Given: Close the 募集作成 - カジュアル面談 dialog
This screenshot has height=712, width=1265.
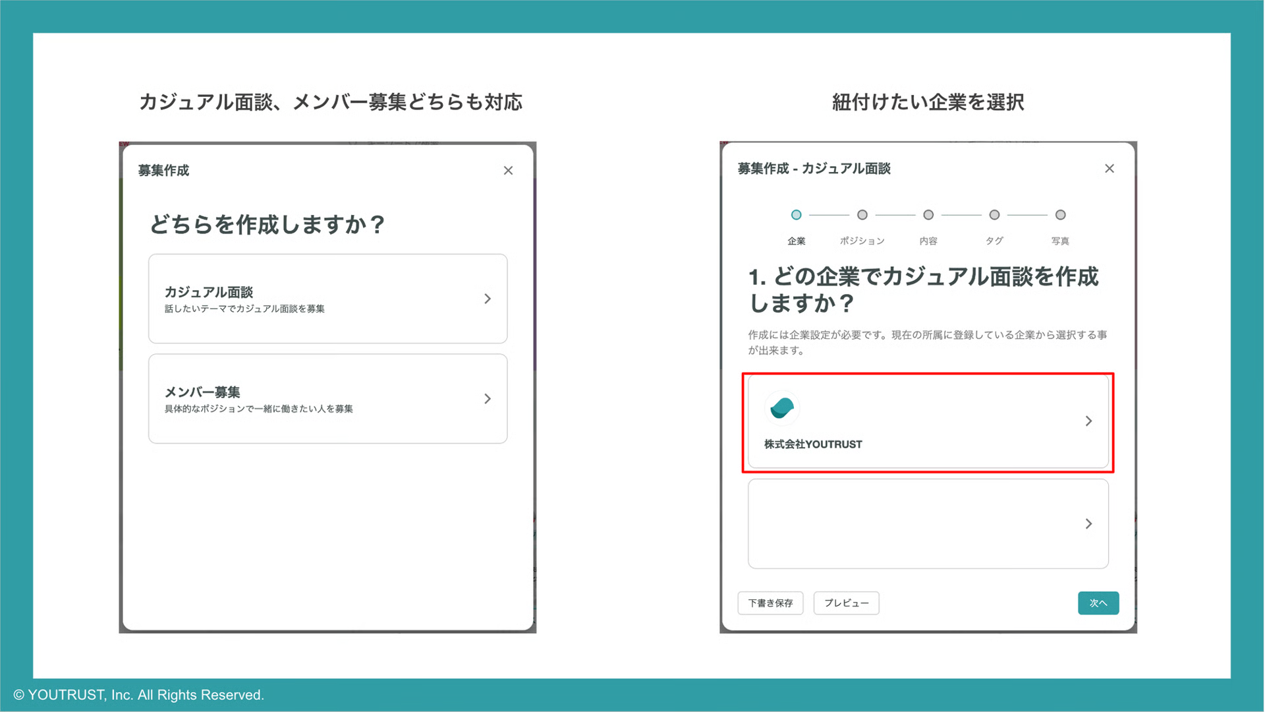Looking at the screenshot, I should (1110, 168).
